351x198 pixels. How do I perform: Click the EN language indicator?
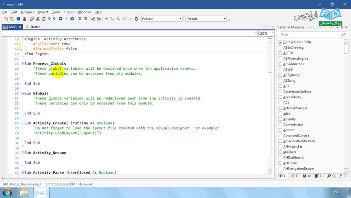[x=336, y=192]
